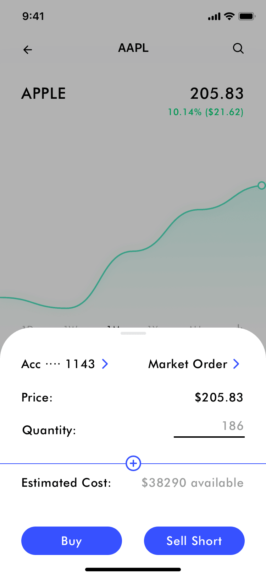The image size is (266, 577).
Task: Open search with the magnifier icon
Action: (x=238, y=48)
